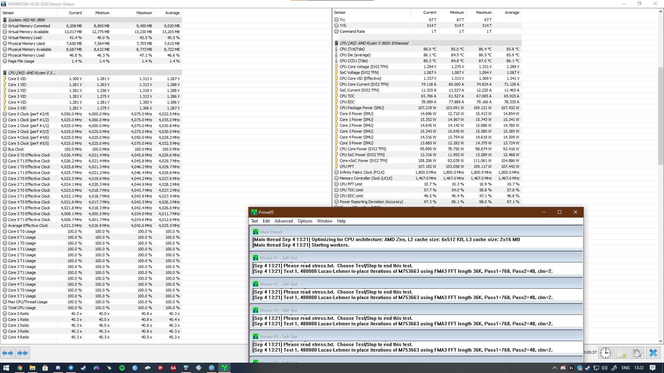Screen dimensions: 664x373
Task: Click the 13:22 taskbar clock
Action: tap(639, 368)
